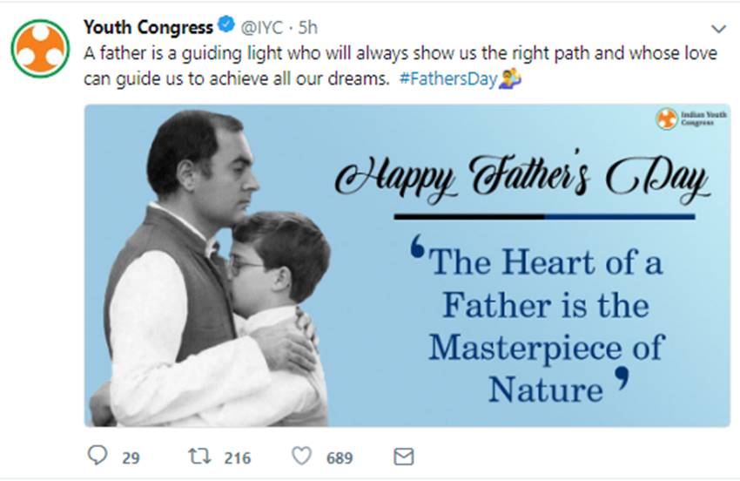Click the blue verified badge
This screenshot has height=481, width=740.
(226, 26)
